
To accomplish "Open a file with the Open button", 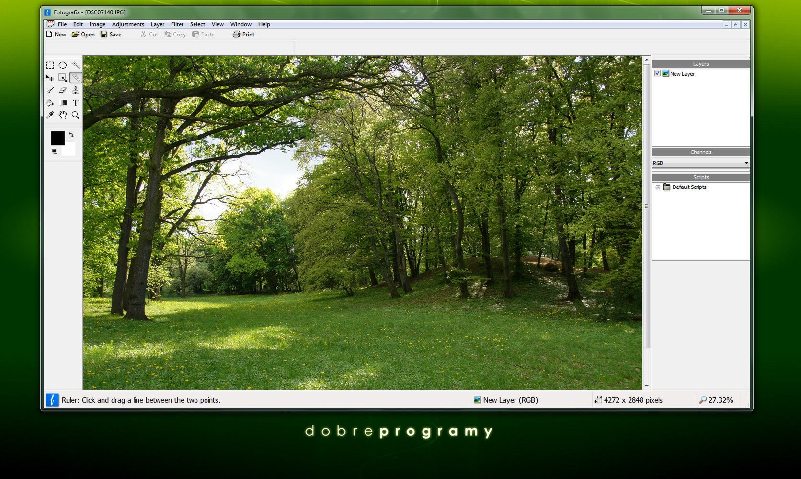I will pos(83,34).
